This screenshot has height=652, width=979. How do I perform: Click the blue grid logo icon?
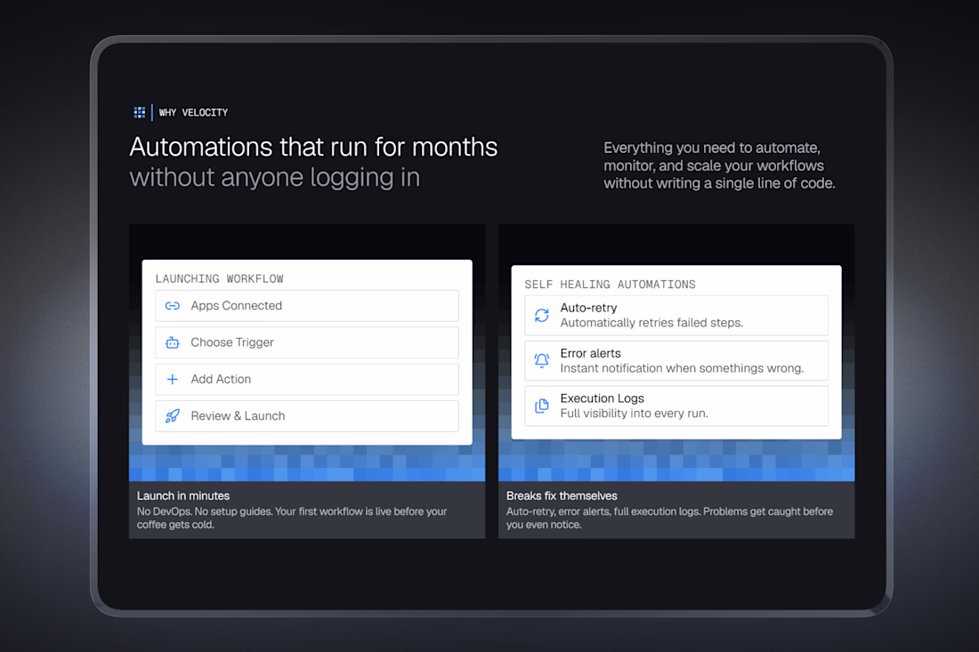(139, 112)
